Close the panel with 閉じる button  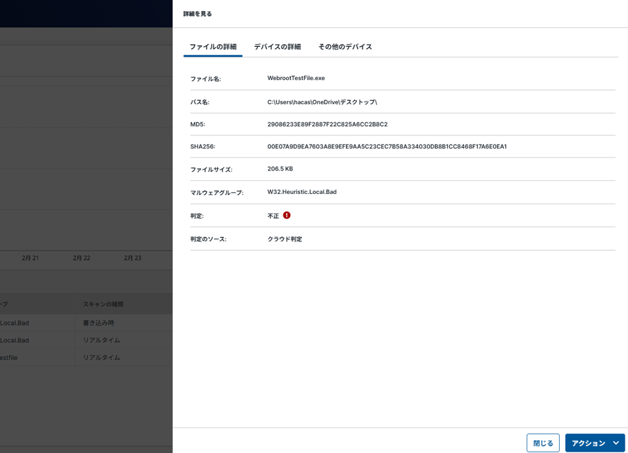coord(543,443)
